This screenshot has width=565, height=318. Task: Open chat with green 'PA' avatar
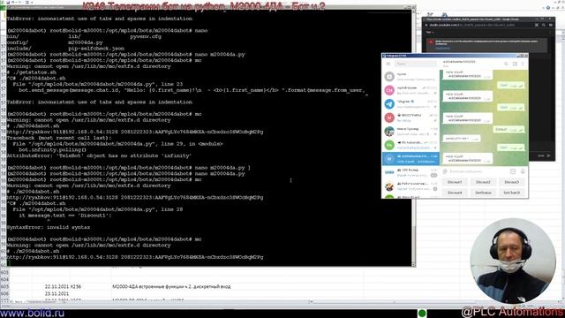pyautogui.click(x=411, y=145)
